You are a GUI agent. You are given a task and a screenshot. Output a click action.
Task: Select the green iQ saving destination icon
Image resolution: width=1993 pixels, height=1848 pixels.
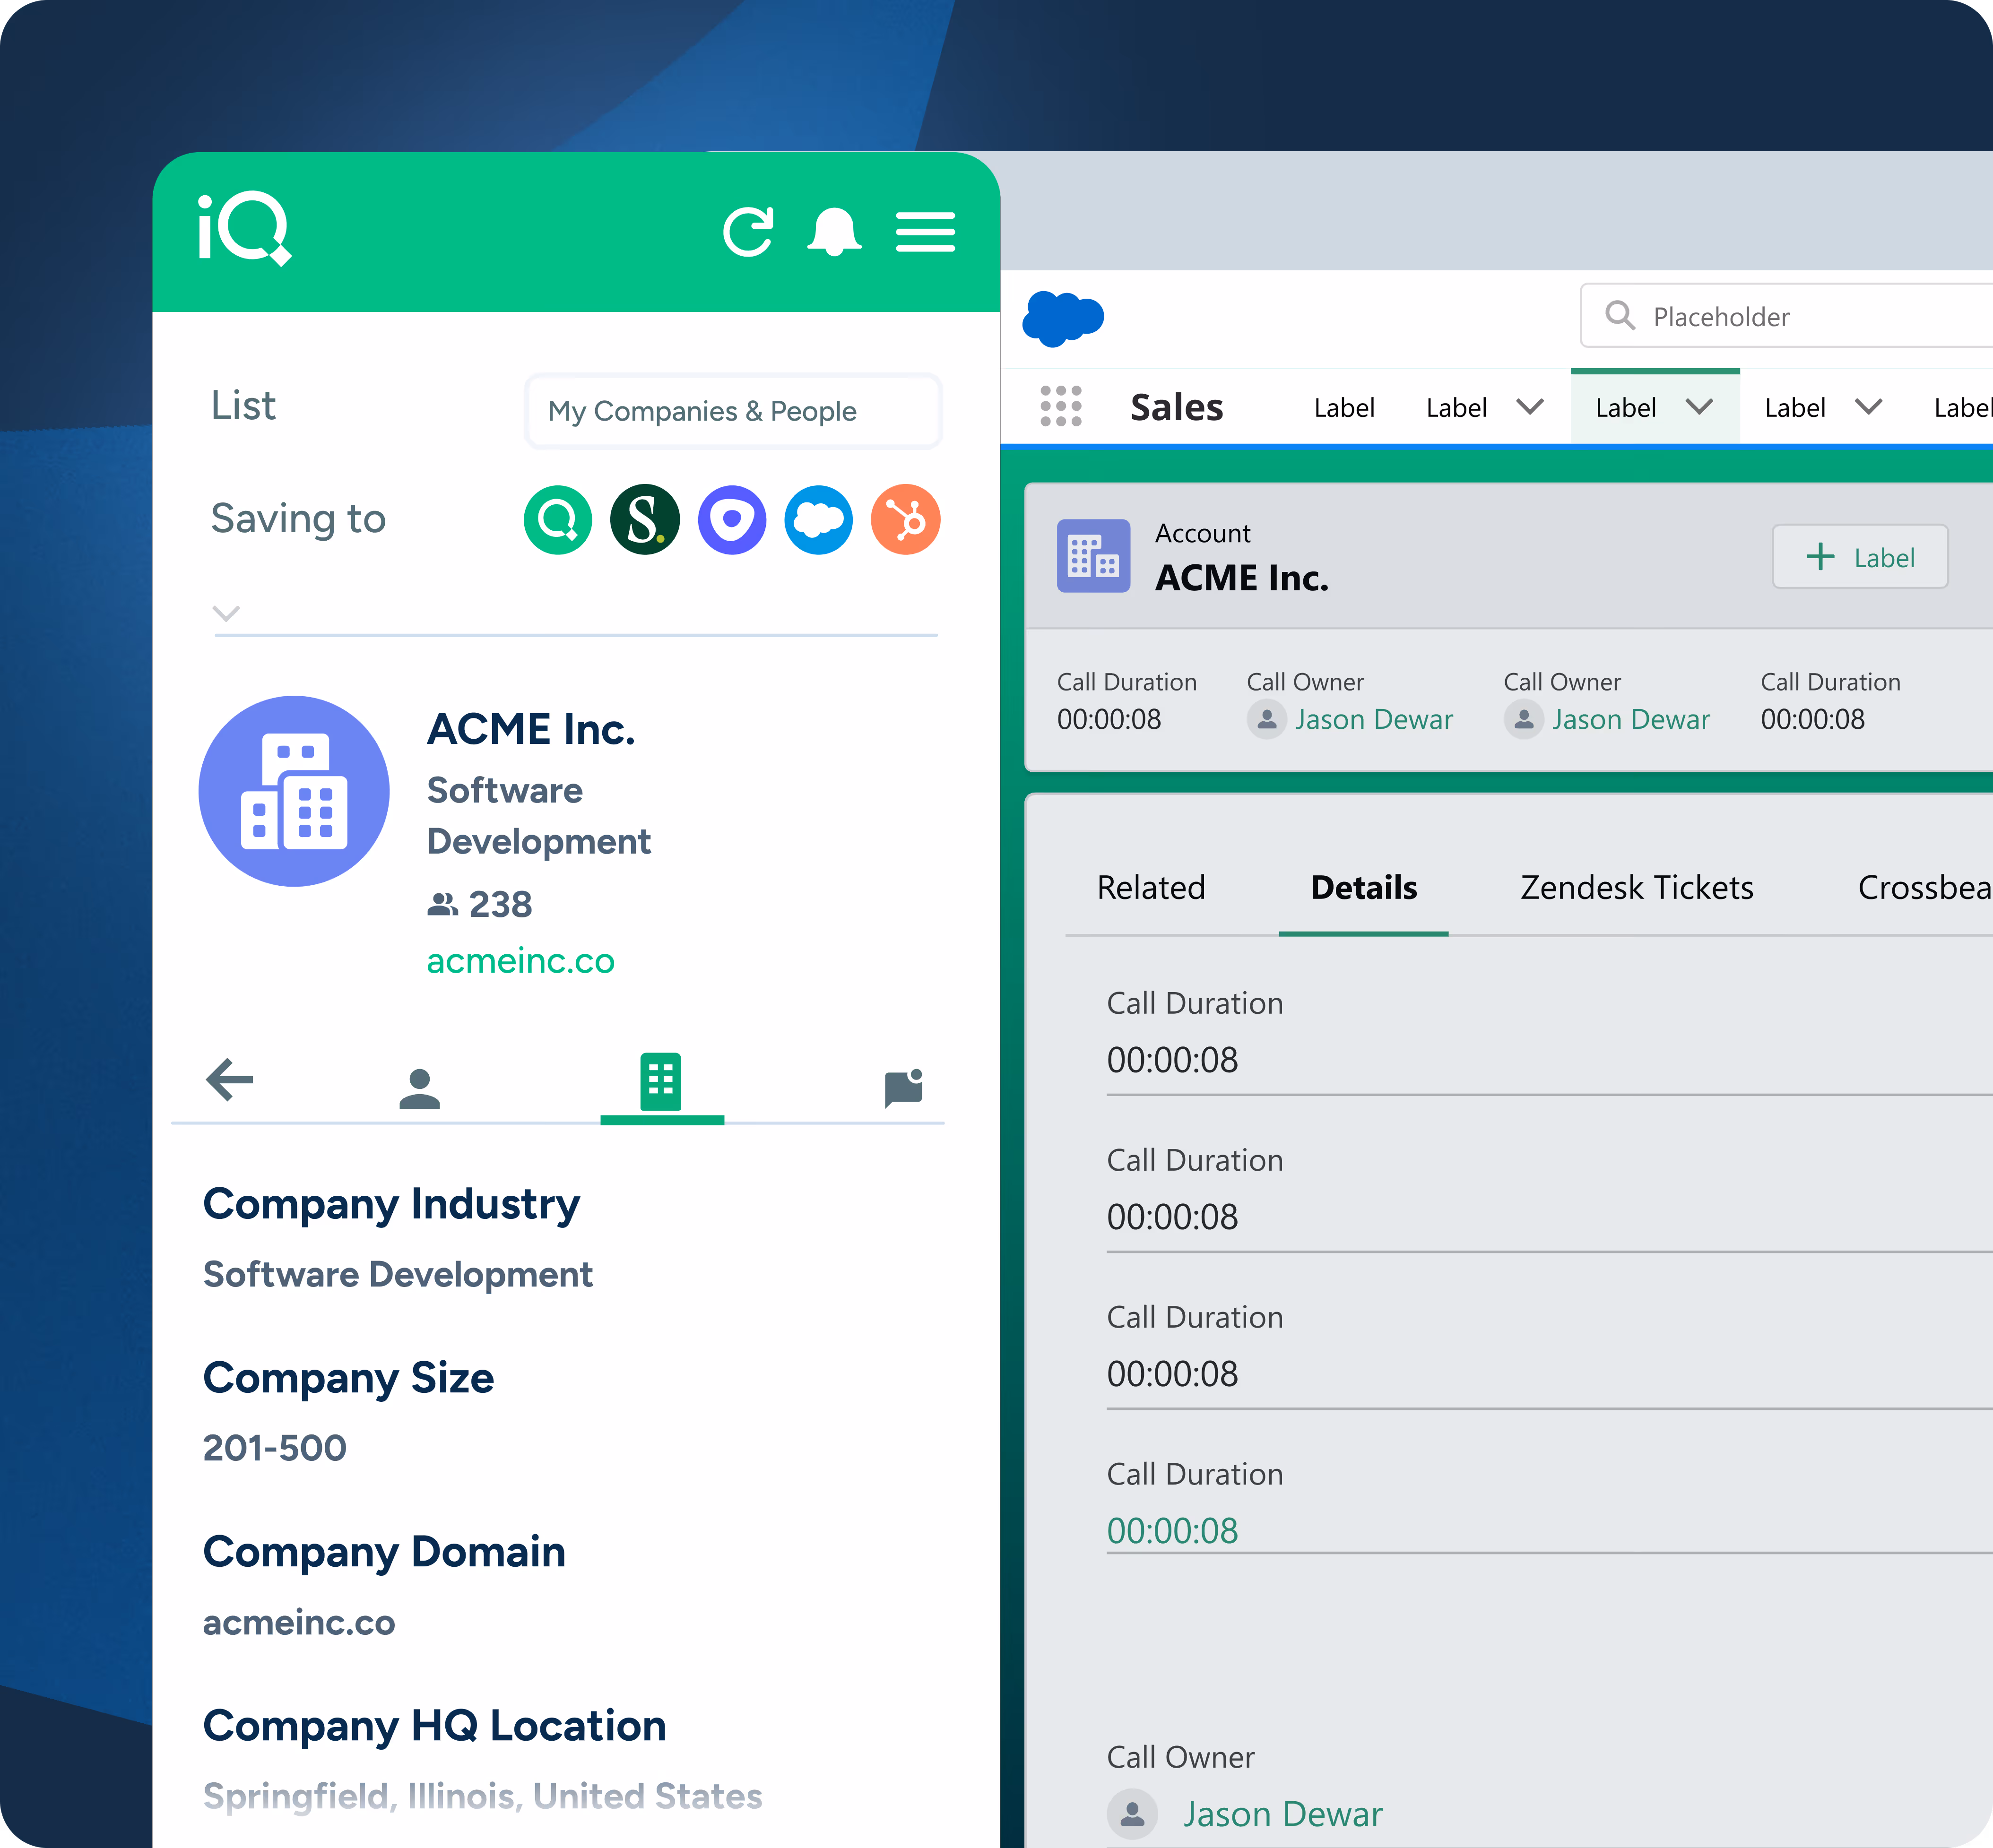tap(558, 520)
